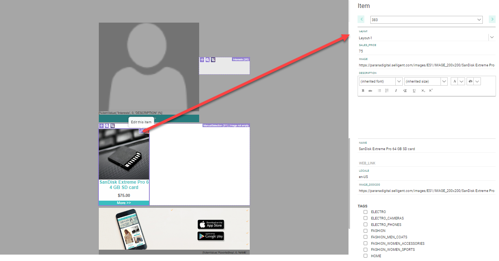The width and height of the screenshot is (499, 261).
Task: Click the plus icon in Interests block
Action: point(202,60)
